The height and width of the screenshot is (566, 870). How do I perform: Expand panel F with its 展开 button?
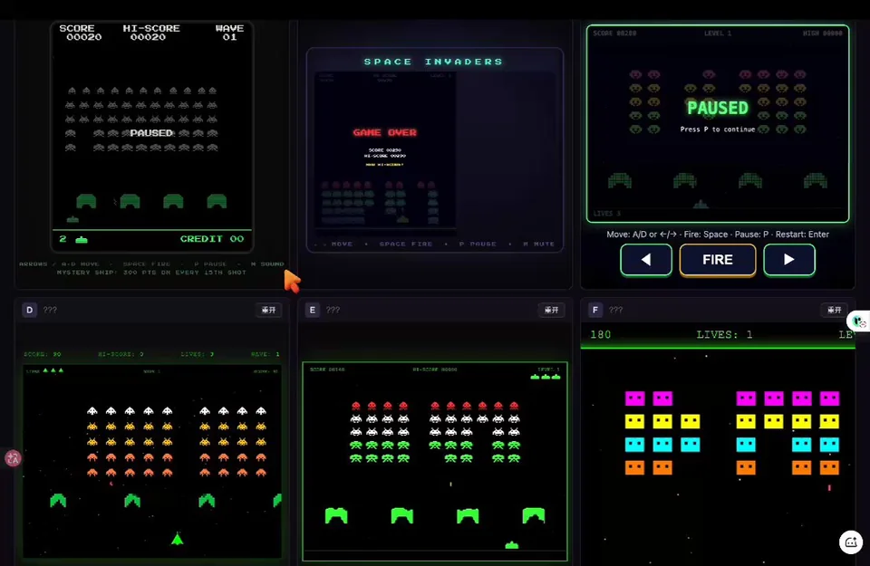click(x=835, y=310)
